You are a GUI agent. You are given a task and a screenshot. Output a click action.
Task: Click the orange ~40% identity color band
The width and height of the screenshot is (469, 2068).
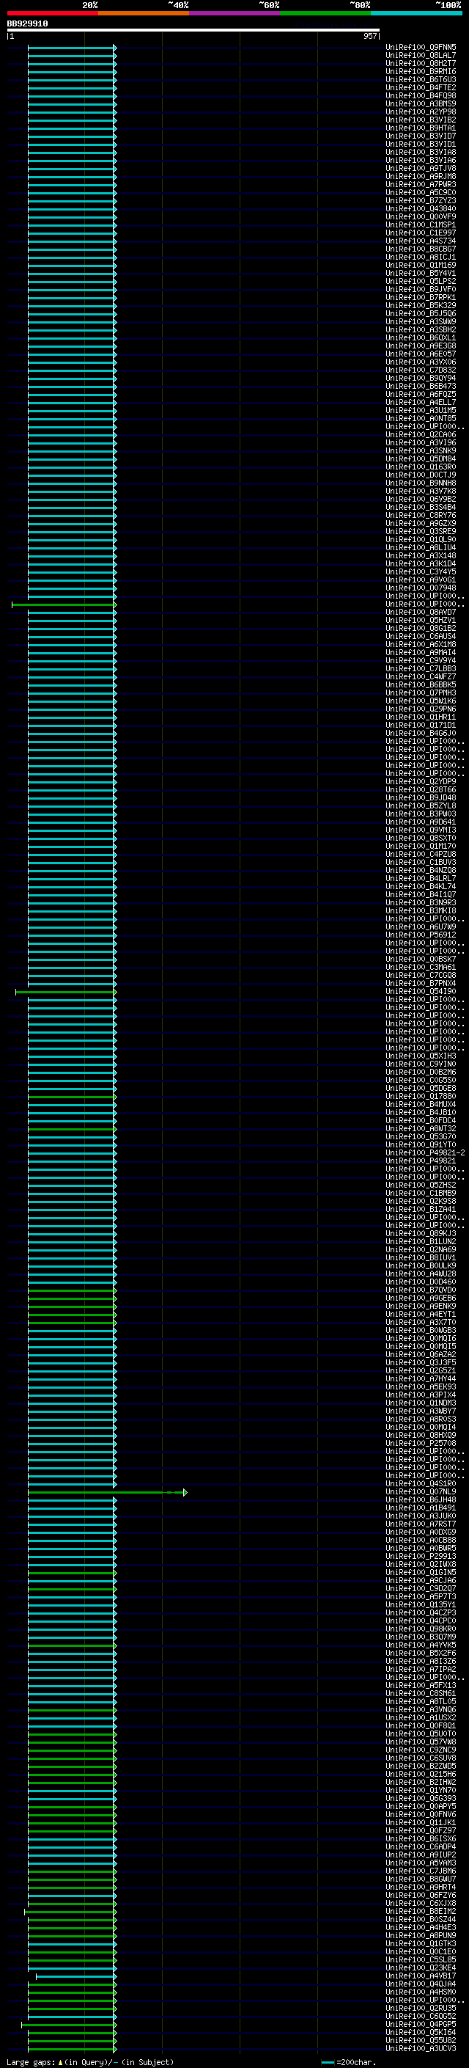tap(144, 13)
